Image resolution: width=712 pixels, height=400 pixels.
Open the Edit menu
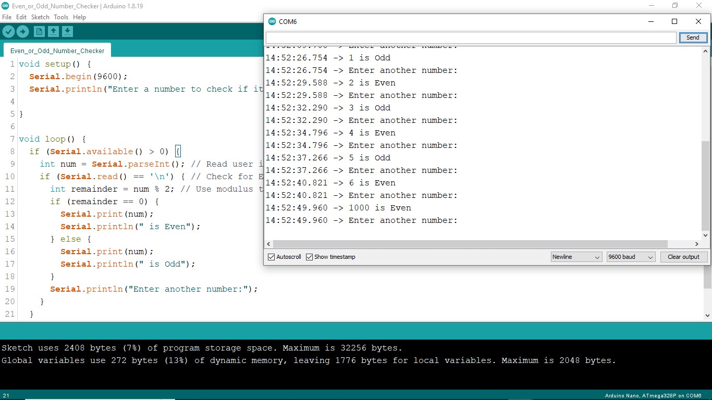21,17
